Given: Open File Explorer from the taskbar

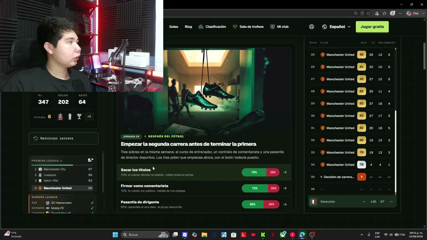Looking at the screenshot, I should click(x=204, y=235).
